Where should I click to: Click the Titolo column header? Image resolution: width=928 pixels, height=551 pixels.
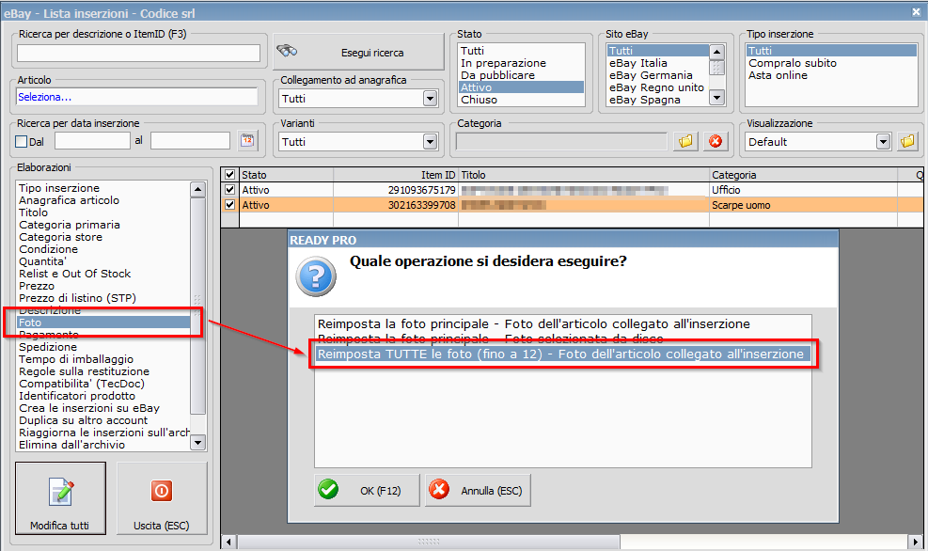584,175
